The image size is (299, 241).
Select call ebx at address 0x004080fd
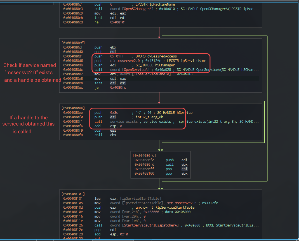pyautogui.click(x=161, y=165)
